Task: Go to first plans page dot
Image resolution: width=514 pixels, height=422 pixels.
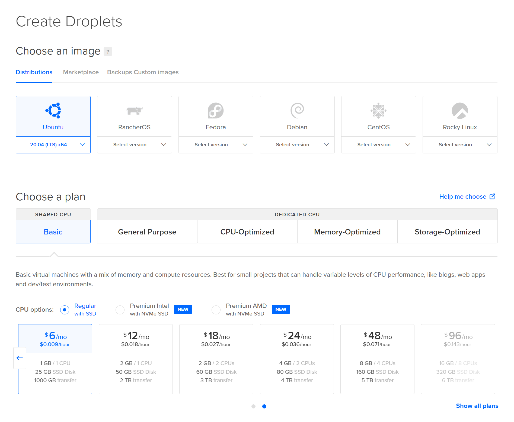Action: [x=254, y=406]
